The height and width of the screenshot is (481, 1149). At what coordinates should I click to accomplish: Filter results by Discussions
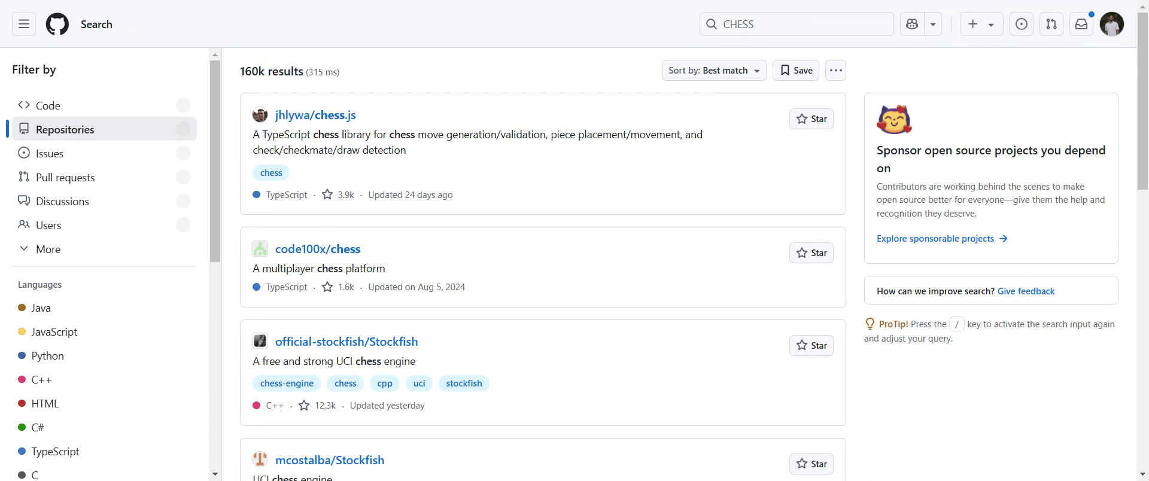[x=104, y=201]
